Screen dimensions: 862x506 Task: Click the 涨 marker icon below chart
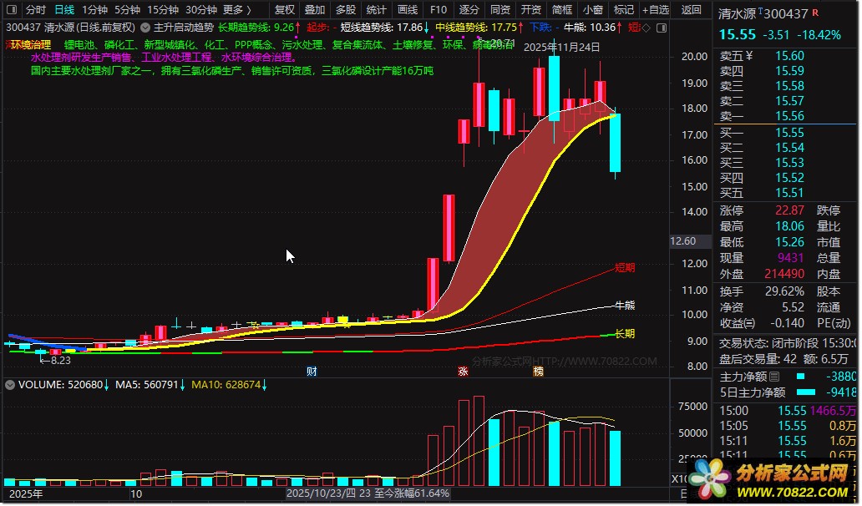tap(463, 372)
